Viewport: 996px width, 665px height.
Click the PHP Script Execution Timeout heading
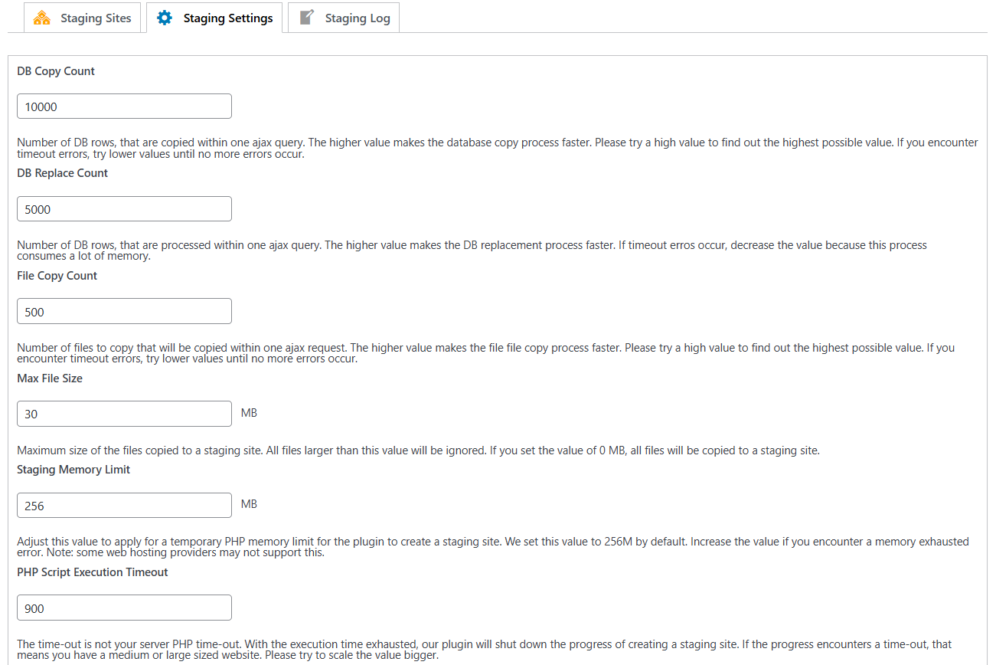coord(93,572)
